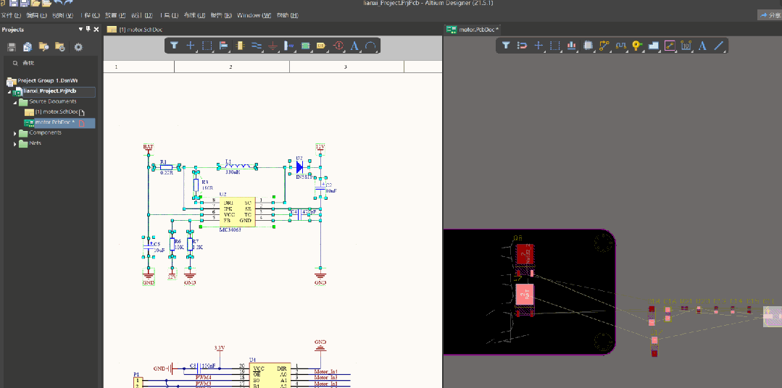Image resolution: width=782 pixels, height=388 pixels.
Task: Click the schematic selection filter funnel icon
Action: pos(175,46)
